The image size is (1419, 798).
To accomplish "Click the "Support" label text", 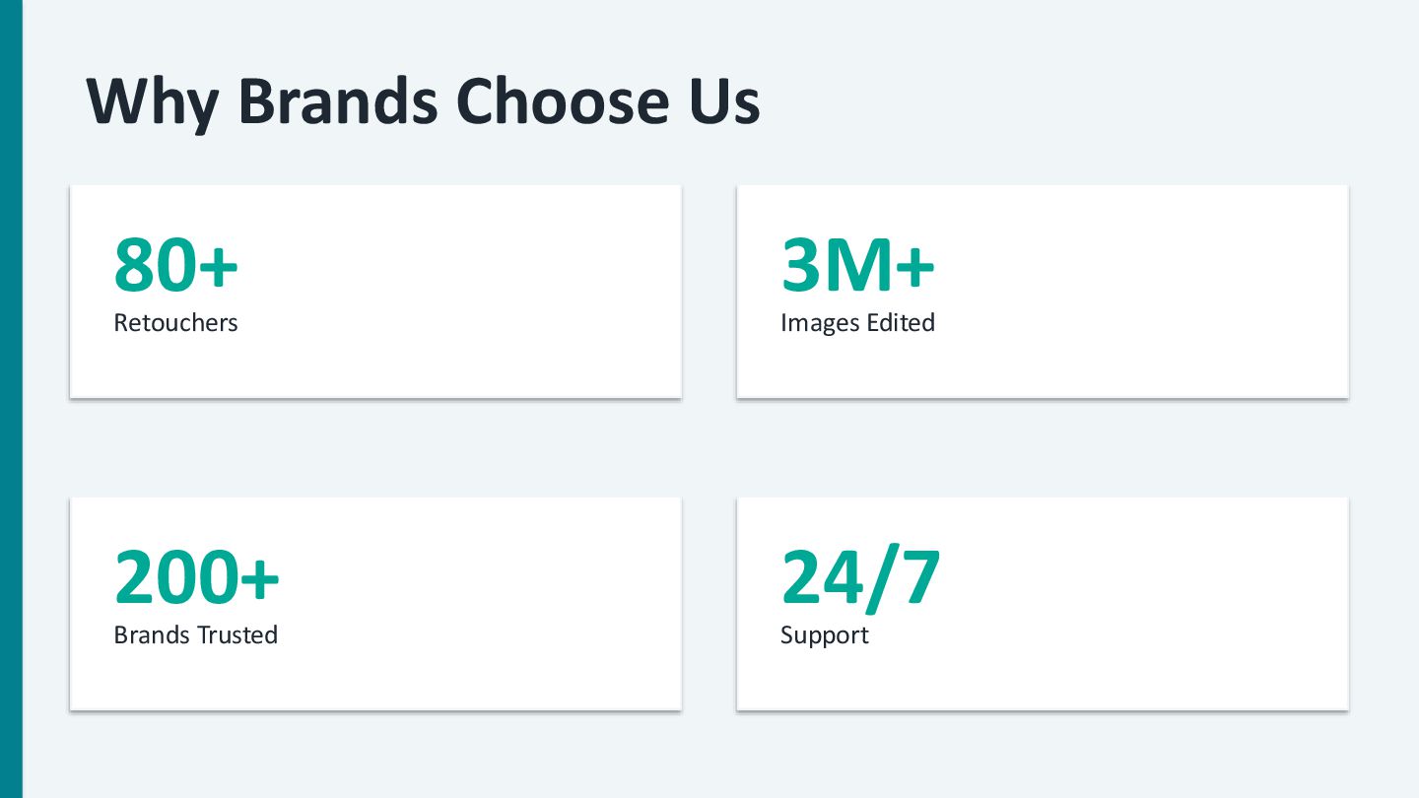I will [x=824, y=635].
